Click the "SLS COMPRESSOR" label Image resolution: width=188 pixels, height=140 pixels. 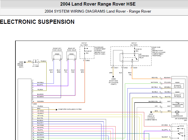178,115
